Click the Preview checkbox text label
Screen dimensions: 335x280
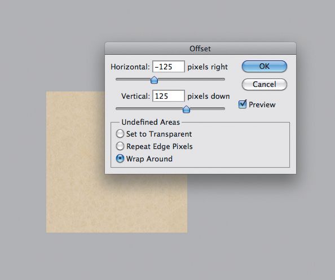262,104
